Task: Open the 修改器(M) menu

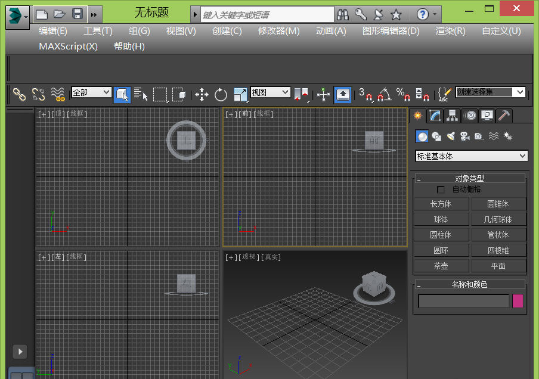Action: coord(279,31)
